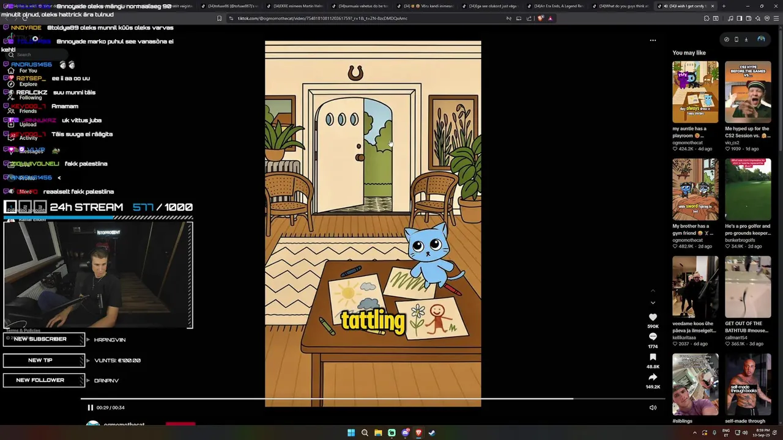Screen dimensions: 783x440
Task: Switch to the 'tofuae86' tab
Action: 231,6
